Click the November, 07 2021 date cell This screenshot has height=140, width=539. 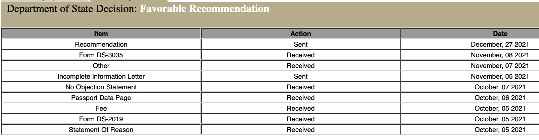500,66
